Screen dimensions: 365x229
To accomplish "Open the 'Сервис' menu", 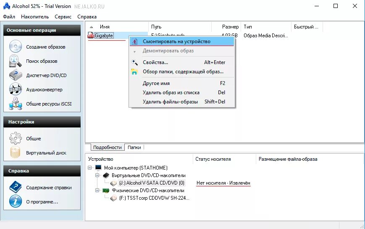I will (x=63, y=17).
